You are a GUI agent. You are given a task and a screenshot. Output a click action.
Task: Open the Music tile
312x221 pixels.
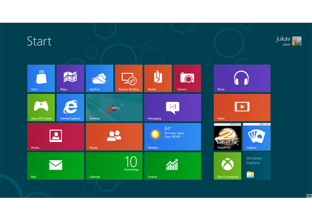pos(242,78)
